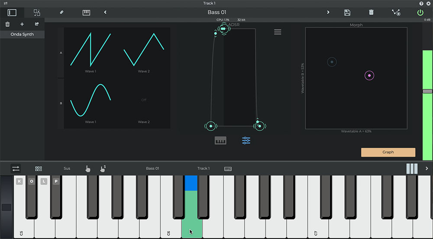Image resolution: width=433 pixels, height=239 pixels.
Task: Expand the keyboard bar right arrow
Action: tap(427, 169)
